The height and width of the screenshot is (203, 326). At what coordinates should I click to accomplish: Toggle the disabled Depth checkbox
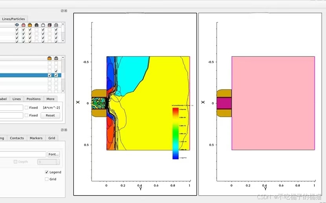[x=15, y=162]
